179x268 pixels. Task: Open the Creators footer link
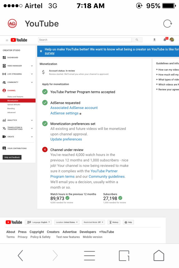[53, 232]
